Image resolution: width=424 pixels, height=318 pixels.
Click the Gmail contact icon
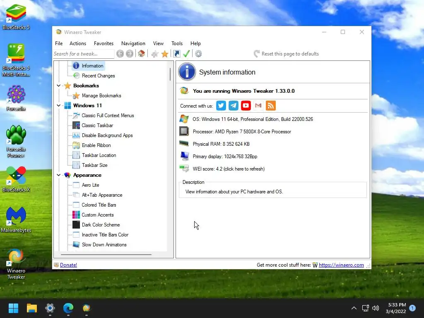[258, 106]
